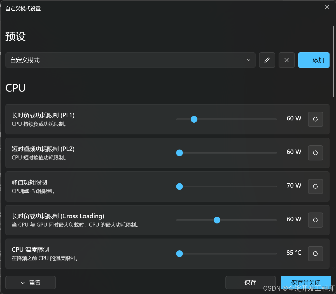Click the pencil edit preset icon

[267, 60]
